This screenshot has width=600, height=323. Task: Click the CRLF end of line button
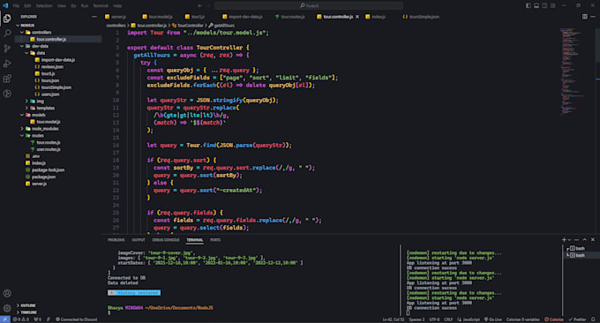click(448, 319)
